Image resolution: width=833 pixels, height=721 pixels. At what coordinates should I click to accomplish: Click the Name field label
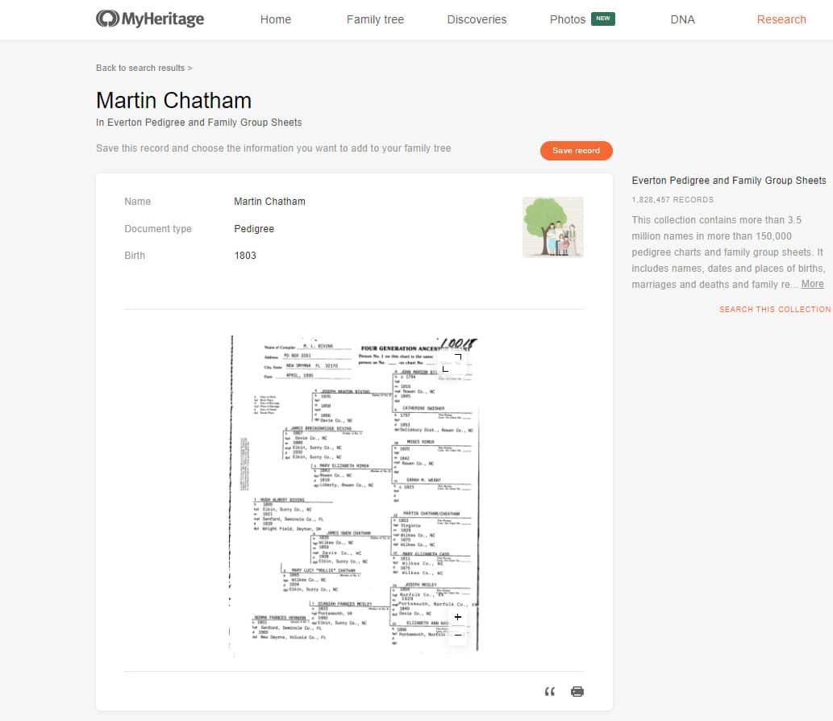coord(137,202)
